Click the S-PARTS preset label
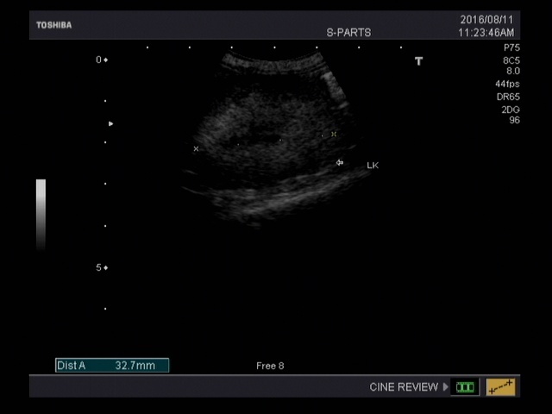The height and width of the screenshot is (414, 552). 348,33
